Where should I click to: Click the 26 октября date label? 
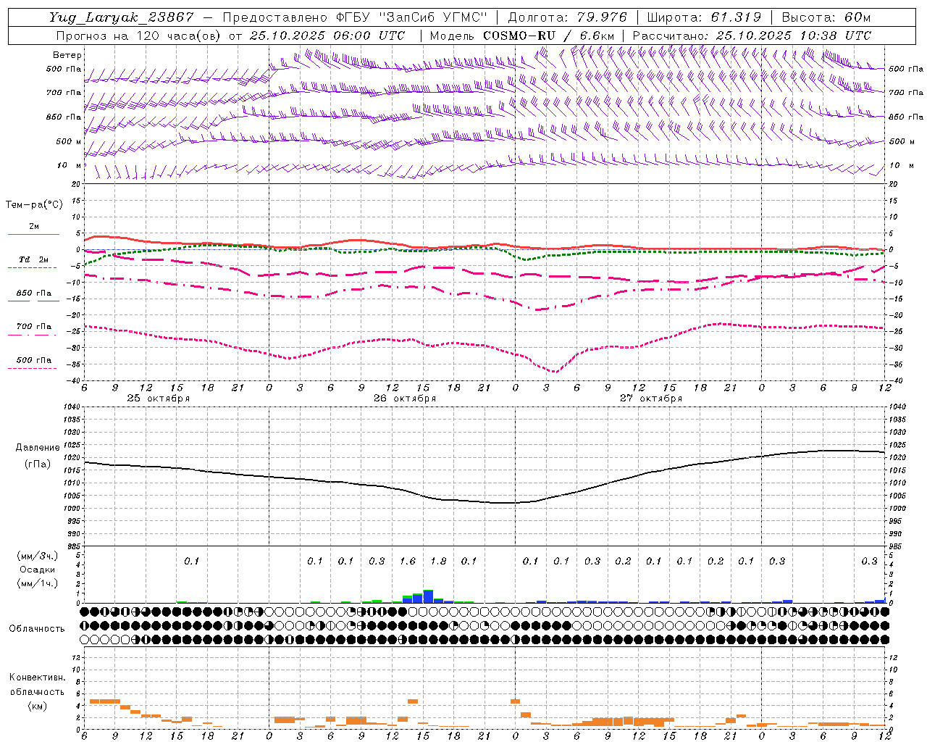(x=405, y=398)
